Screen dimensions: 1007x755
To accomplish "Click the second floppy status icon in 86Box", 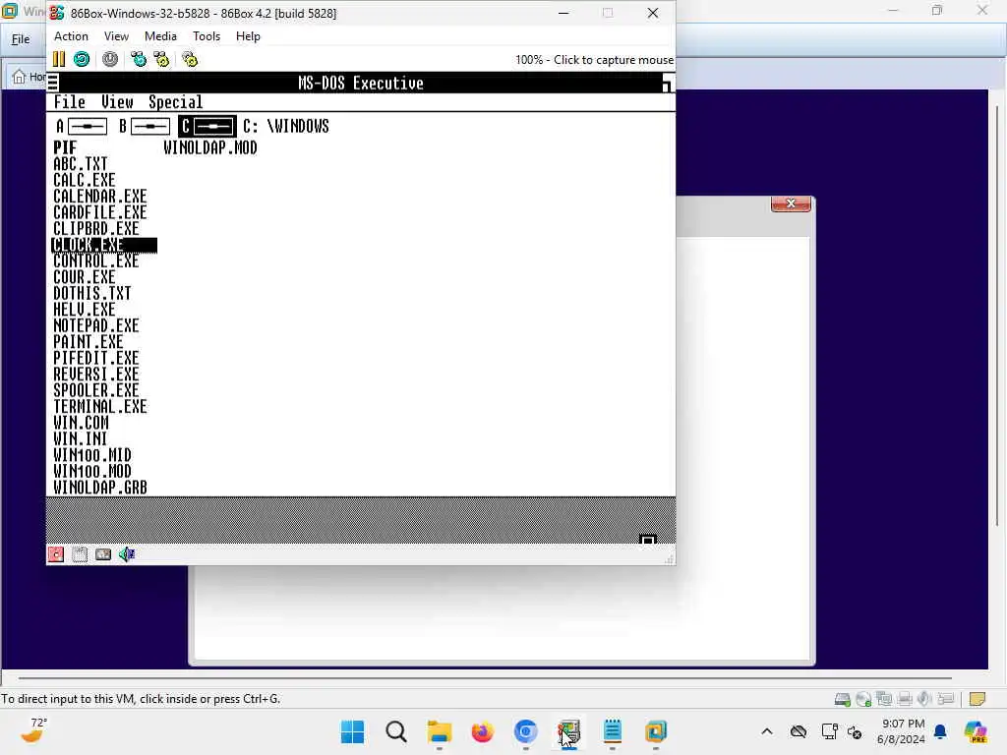I will (x=80, y=554).
